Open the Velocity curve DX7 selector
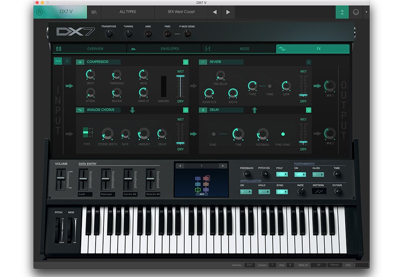Viewport: 403px width, 277px height. point(250,265)
